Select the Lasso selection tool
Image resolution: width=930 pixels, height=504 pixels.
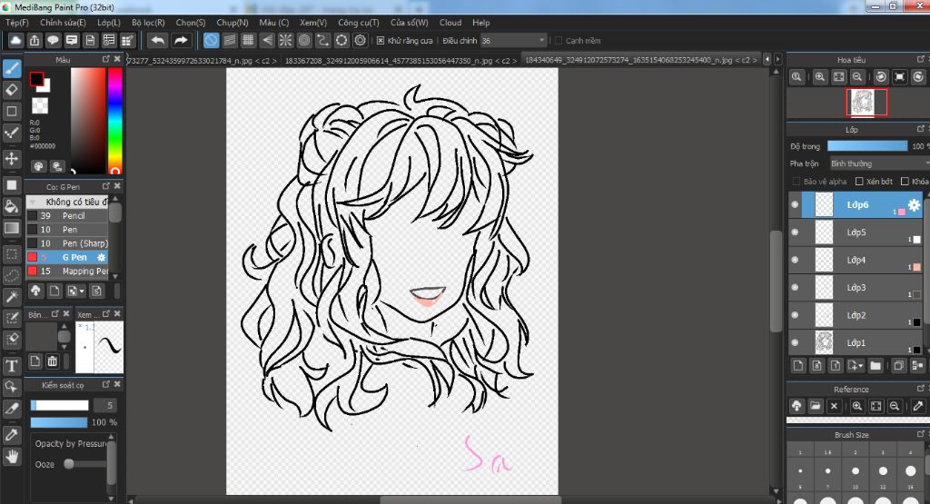click(x=12, y=276)
